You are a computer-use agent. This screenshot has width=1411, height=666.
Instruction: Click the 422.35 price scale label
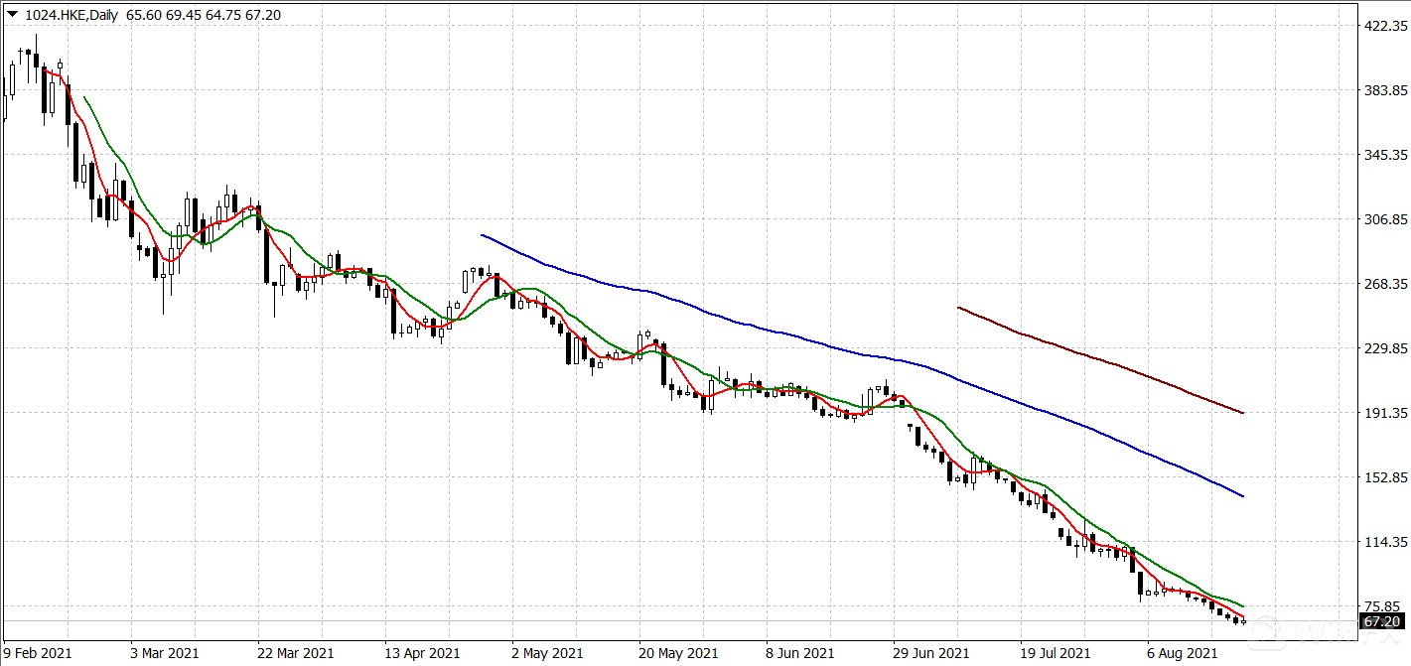(x=1381, y=26)
